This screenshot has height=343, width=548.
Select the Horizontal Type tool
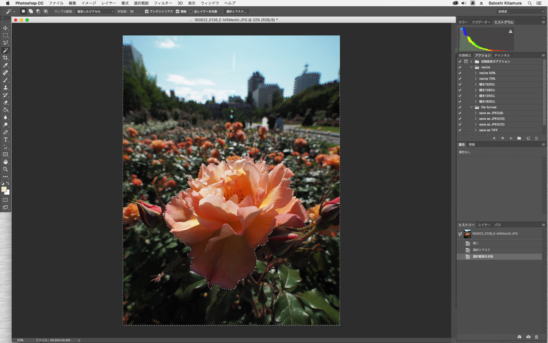click(x=5, y=140)
